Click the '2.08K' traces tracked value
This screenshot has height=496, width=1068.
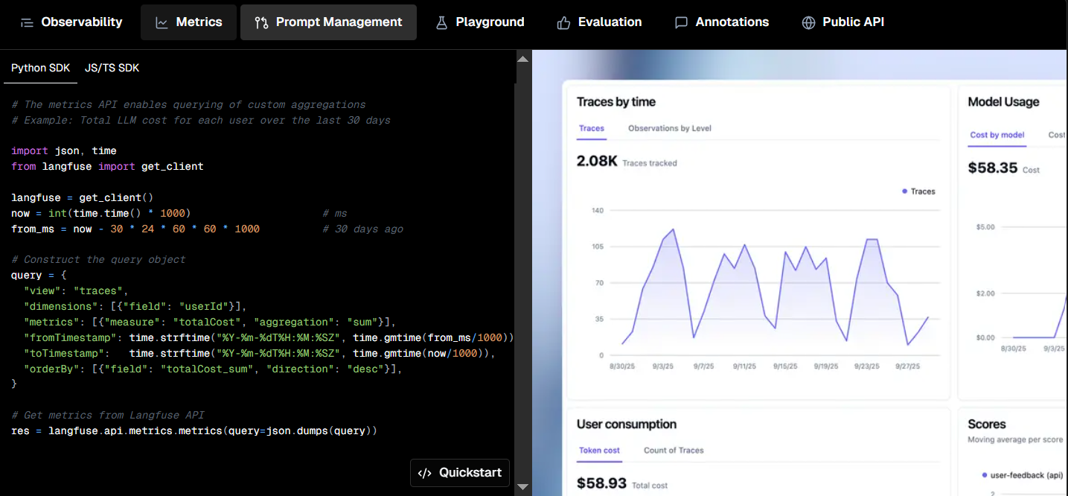pos(597,161)
